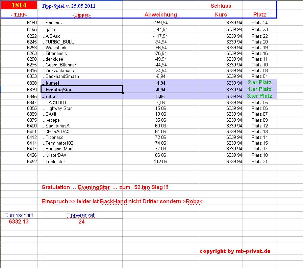Select the ...SagittariusA cell
The width and height of the screenshot is (303, 268).
pyautogui.click(x=81, y=126)
